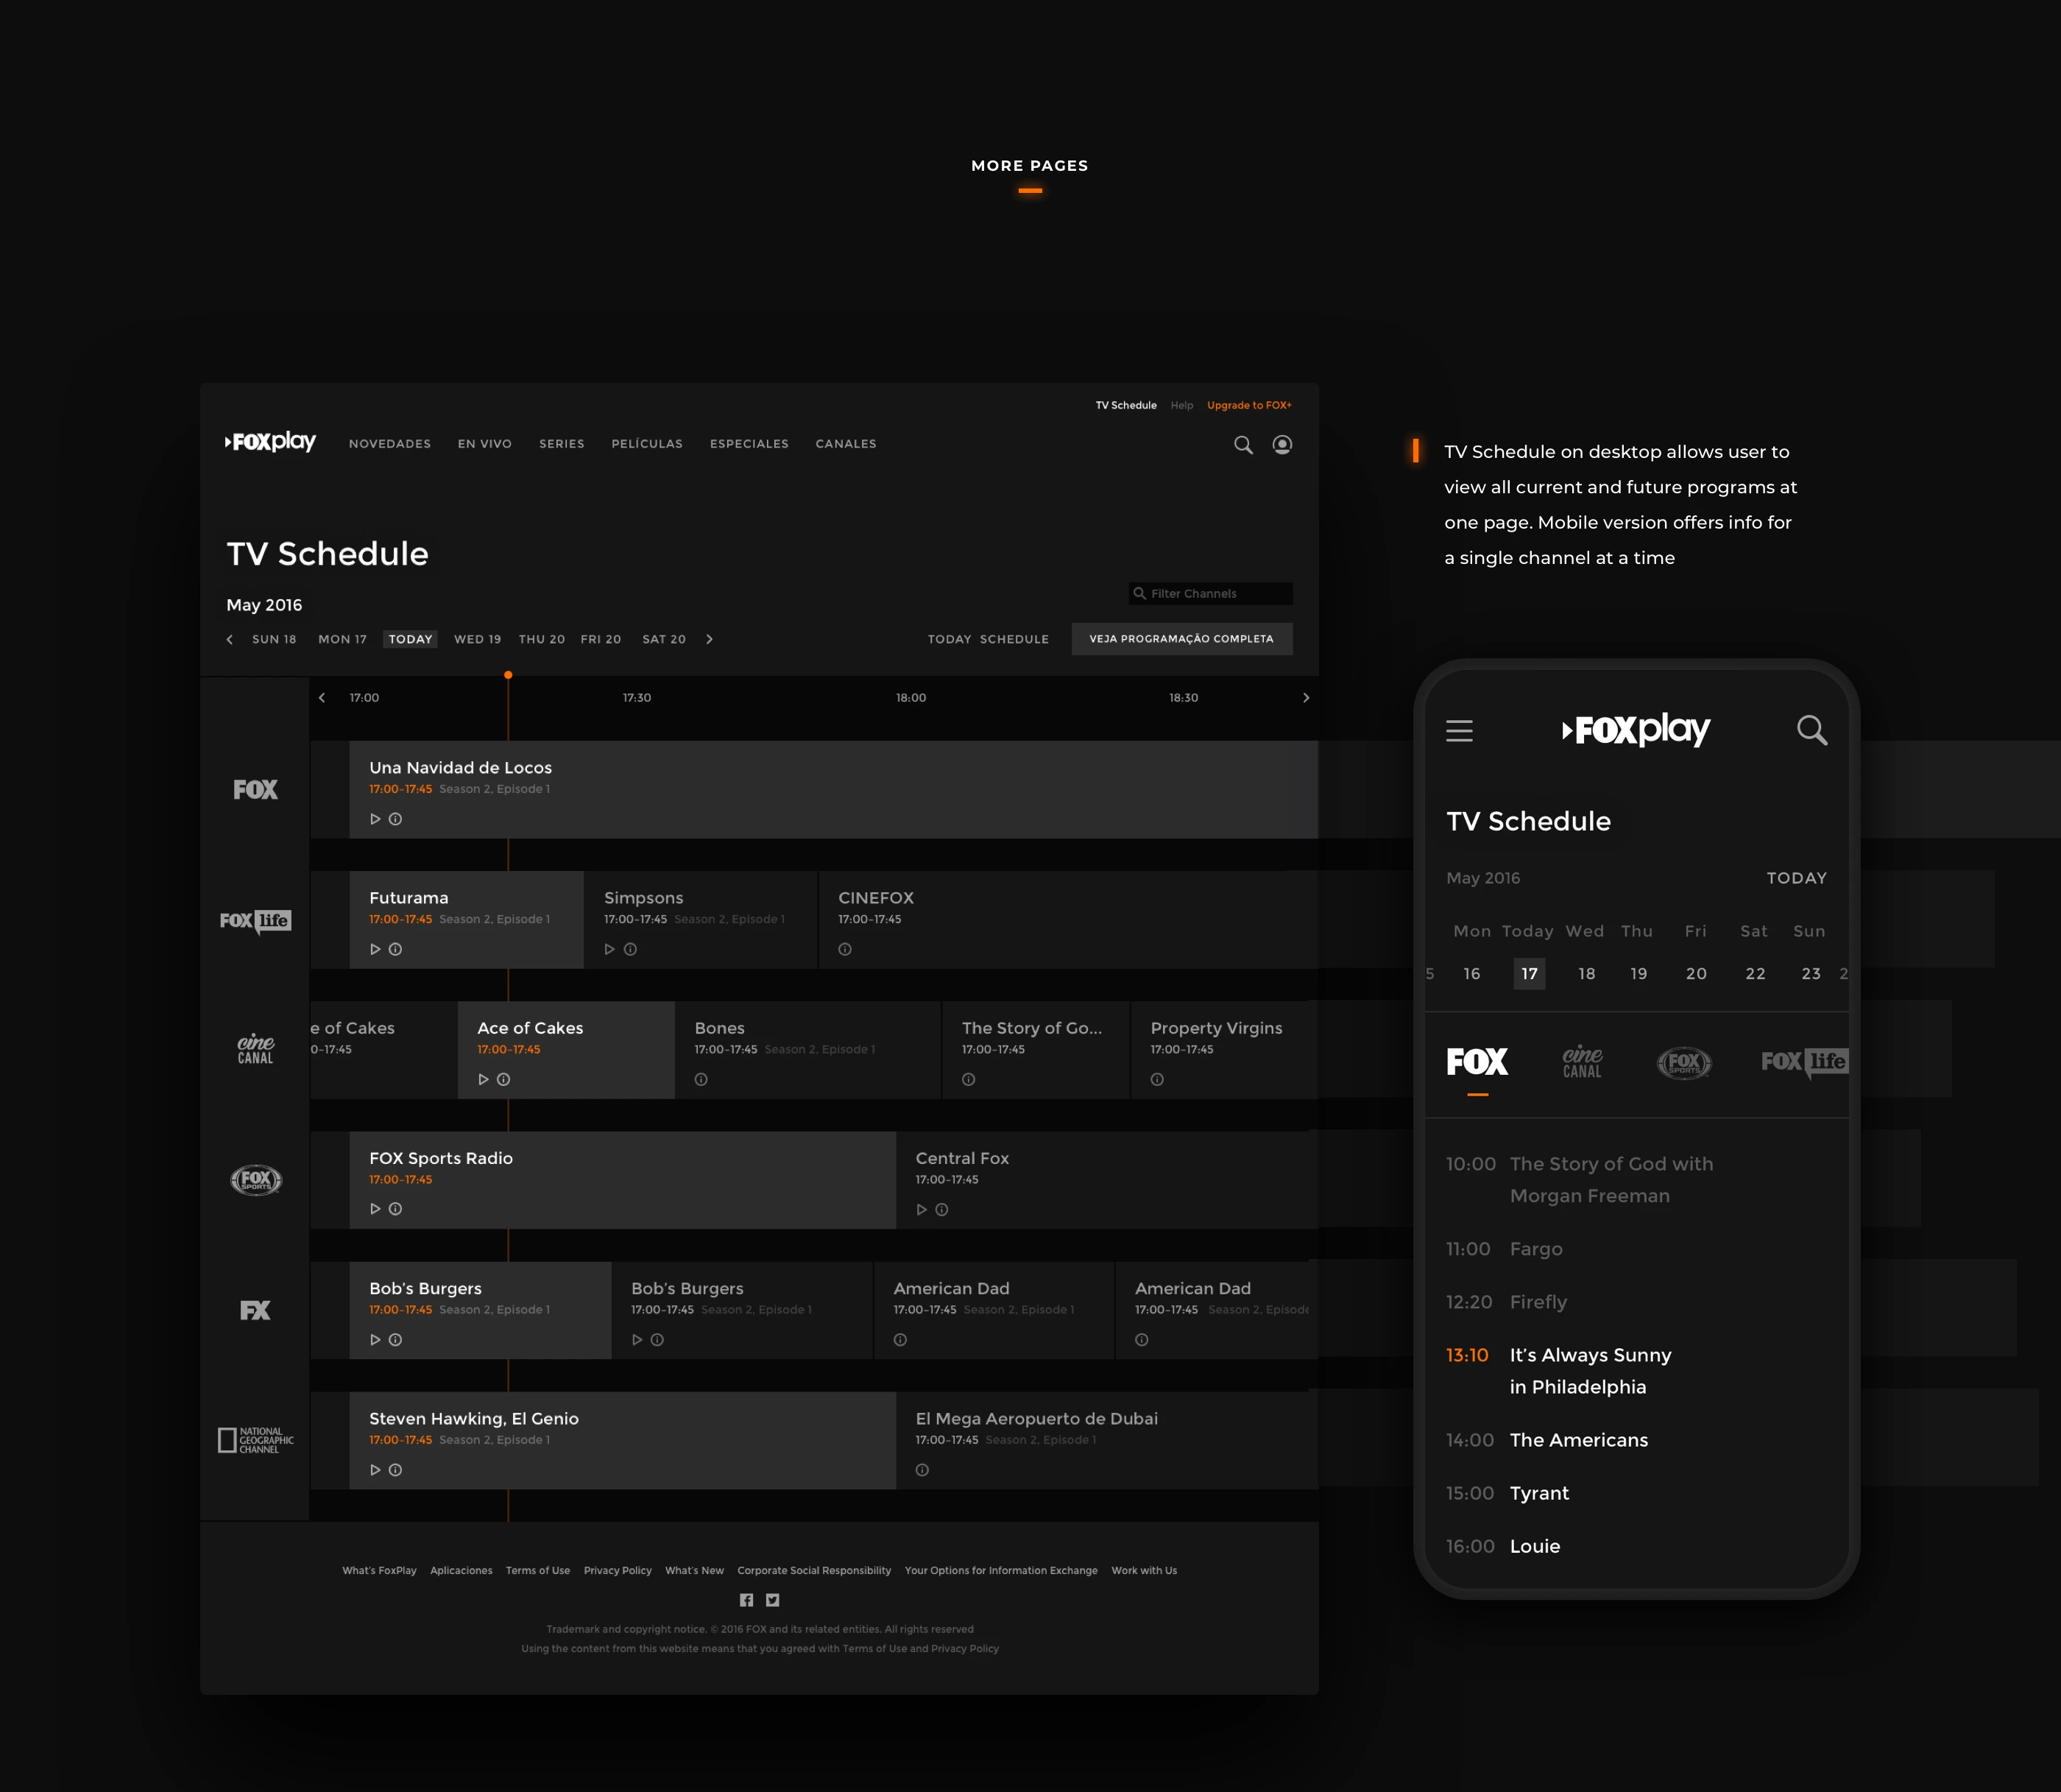The height and width of the screenshot is (1792, 2061).
Task: Open FOXplay's Twitter page from the footer
Action: pyautogui.click(x=773, y=1600)
